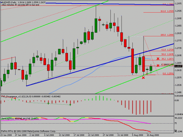Click the 75 level label in the stochastic panel

(175, 123)
